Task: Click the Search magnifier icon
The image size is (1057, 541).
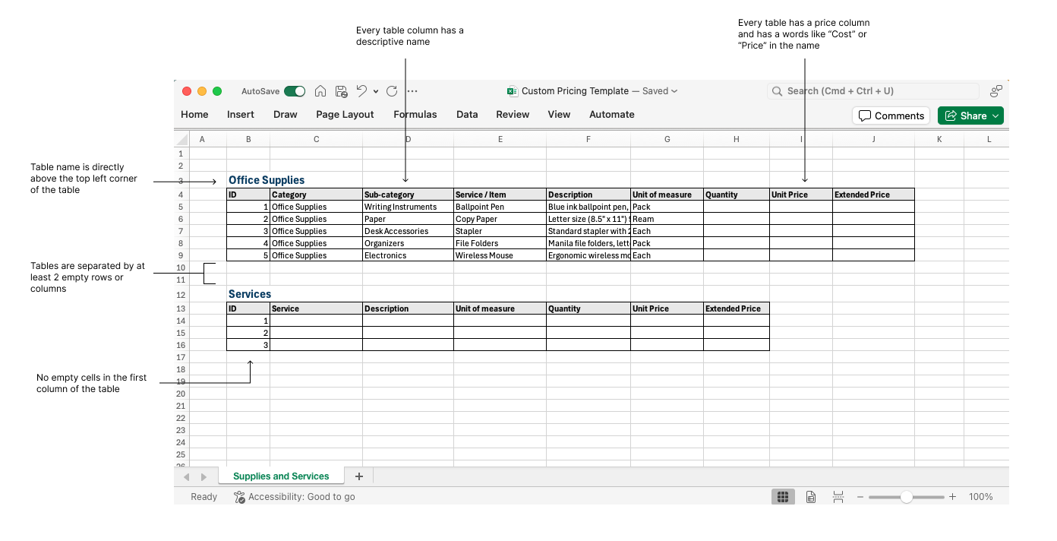Action: [777, 90]
